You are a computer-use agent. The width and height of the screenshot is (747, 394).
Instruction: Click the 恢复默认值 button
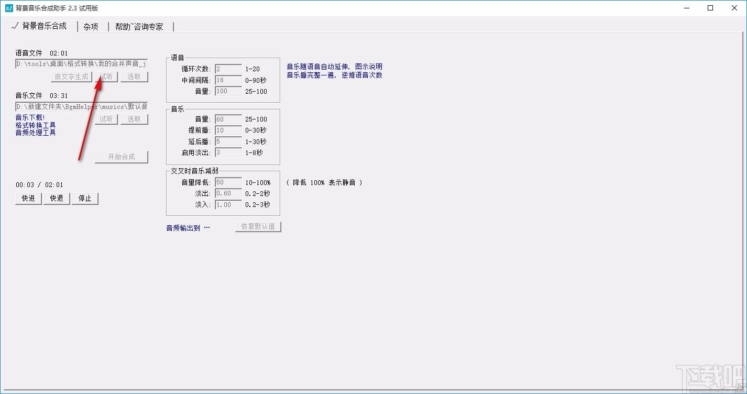[x=258, y=227]
